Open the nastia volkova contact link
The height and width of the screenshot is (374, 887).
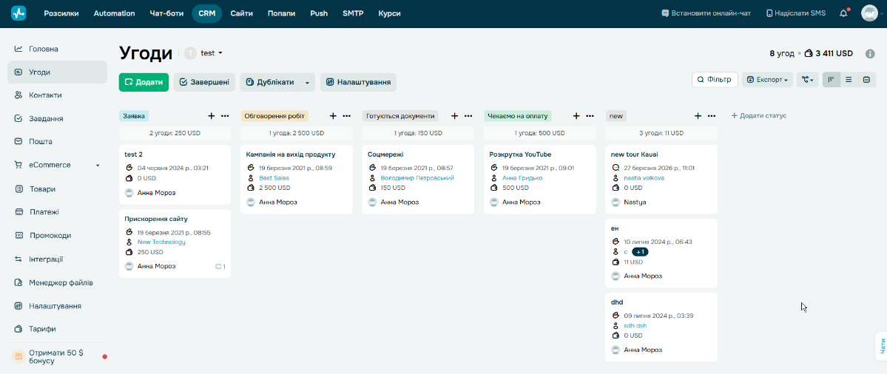tap(644, 178)
